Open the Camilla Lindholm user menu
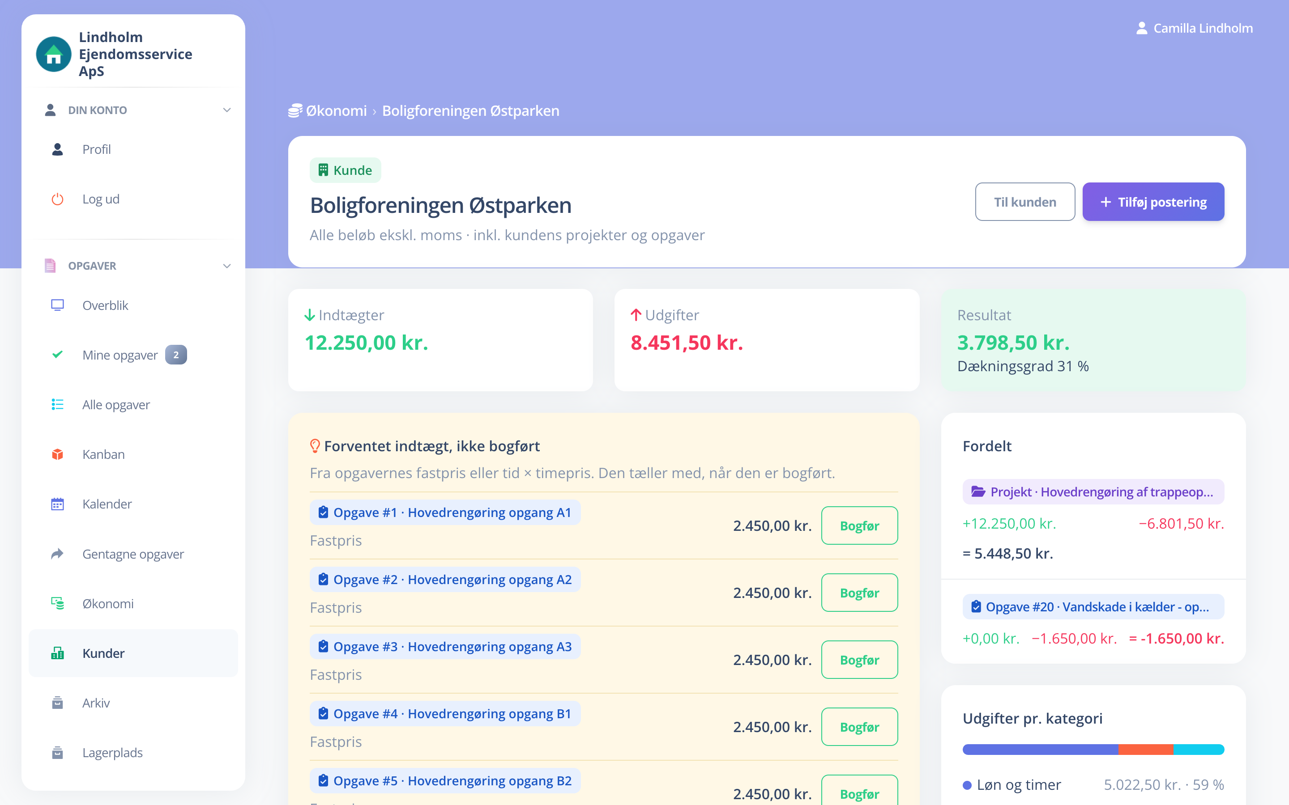The width and height of the screenshot is (1289, 805). pos(1194,28)
